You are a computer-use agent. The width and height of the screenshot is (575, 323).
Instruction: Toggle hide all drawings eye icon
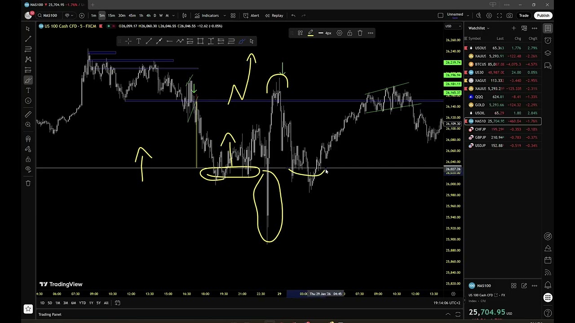click(x=28, y=169)
